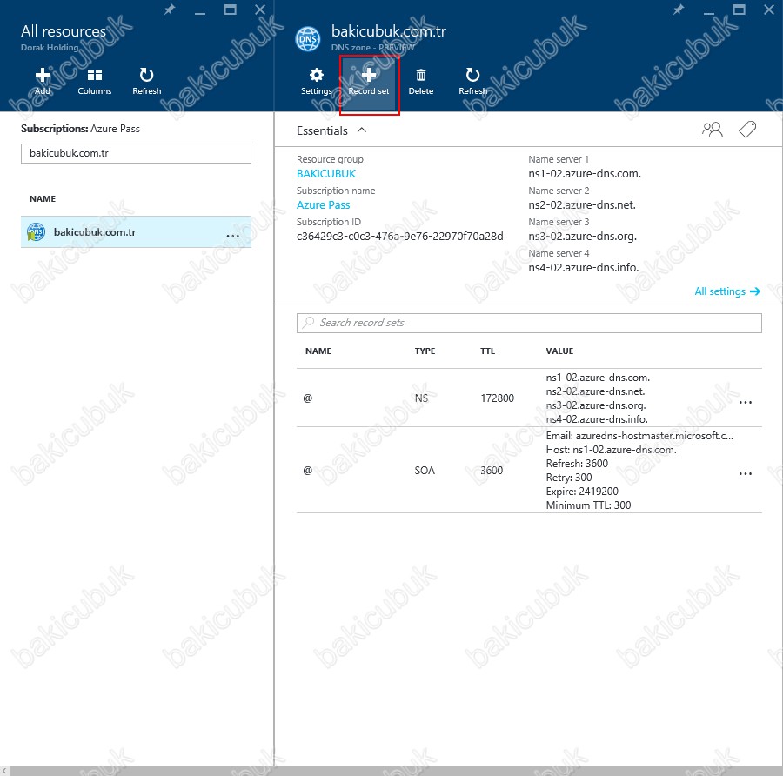
Task: Open ellipsis menu for the SOA record
Action: pyautogui.click(x=745, y=473)
